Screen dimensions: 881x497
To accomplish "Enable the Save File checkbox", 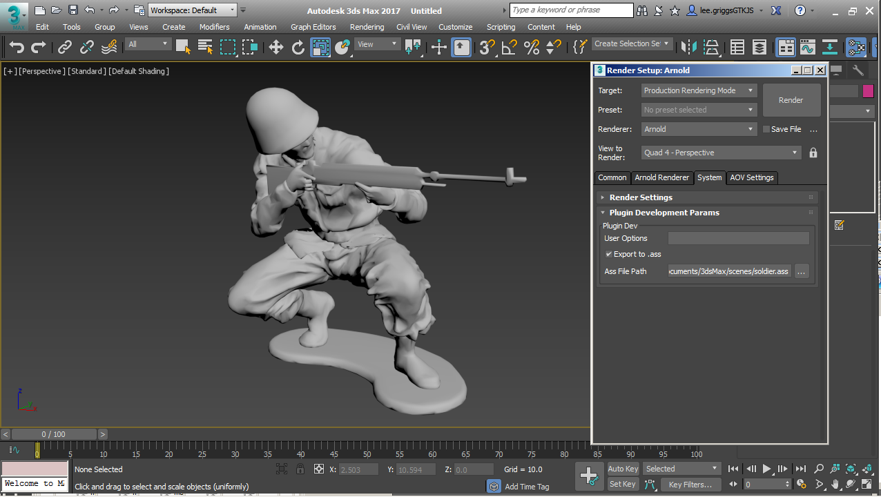I will (766, 129).
